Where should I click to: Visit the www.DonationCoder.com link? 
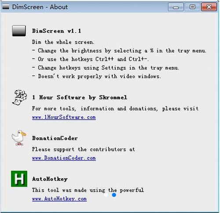click(x=64, y=158)
